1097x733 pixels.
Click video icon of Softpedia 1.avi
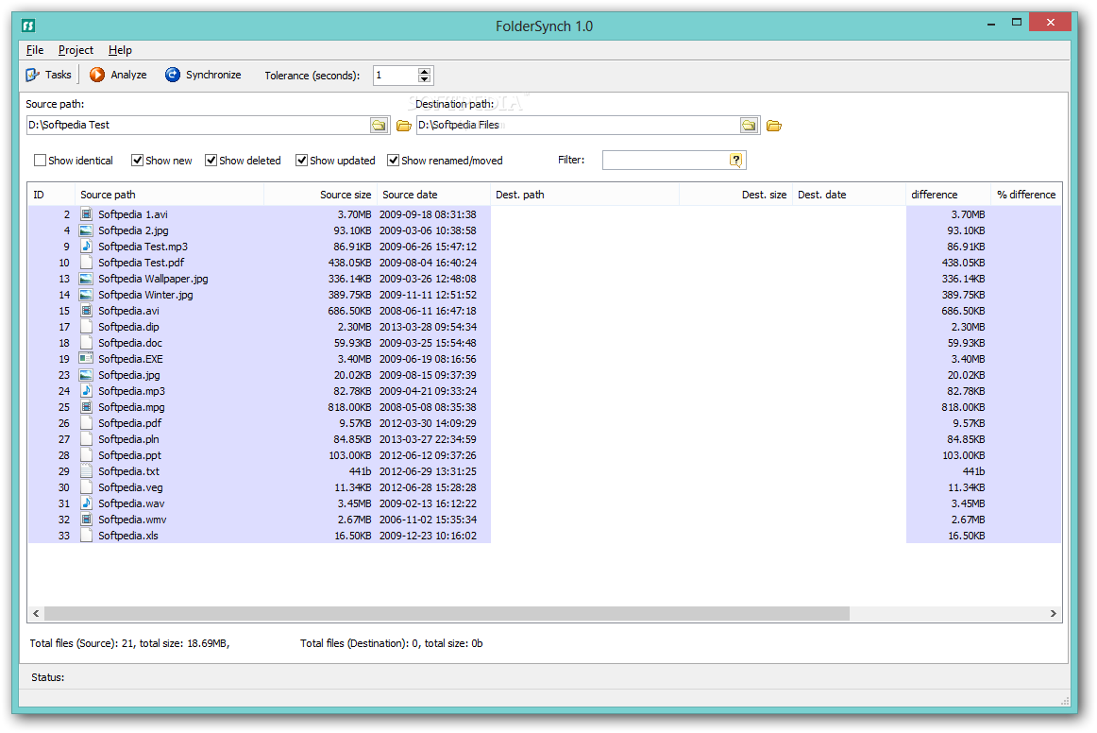click(x=86, y=214)
